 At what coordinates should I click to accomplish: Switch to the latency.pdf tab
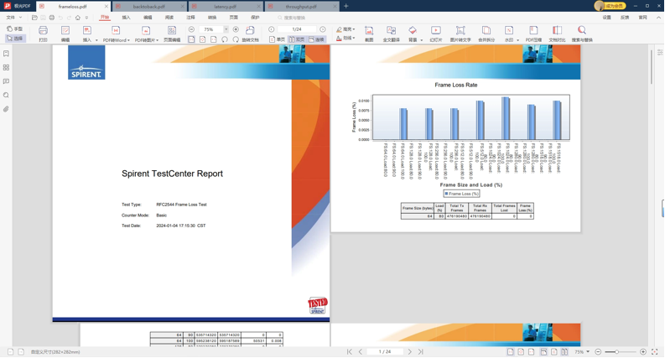(x=226, y=7)
